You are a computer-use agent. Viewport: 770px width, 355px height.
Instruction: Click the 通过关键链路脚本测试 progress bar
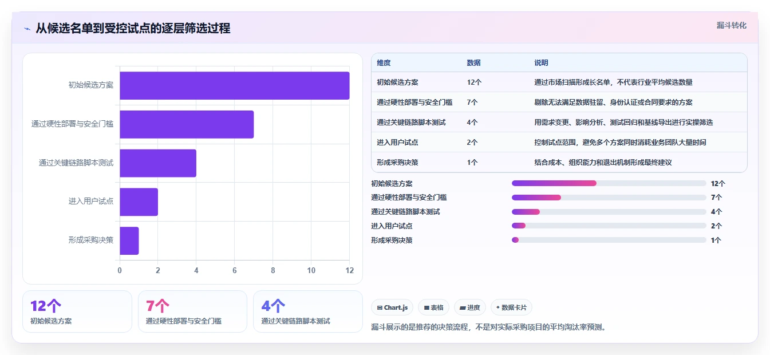click(x=609, y=212)
